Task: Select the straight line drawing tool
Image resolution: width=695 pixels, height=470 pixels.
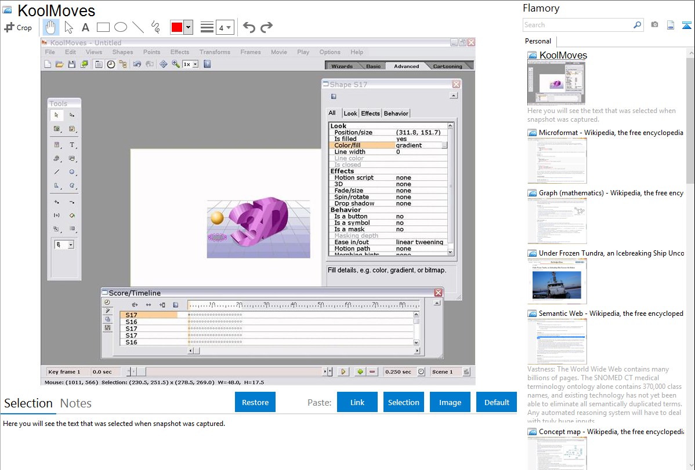Action: click(138, 27)
